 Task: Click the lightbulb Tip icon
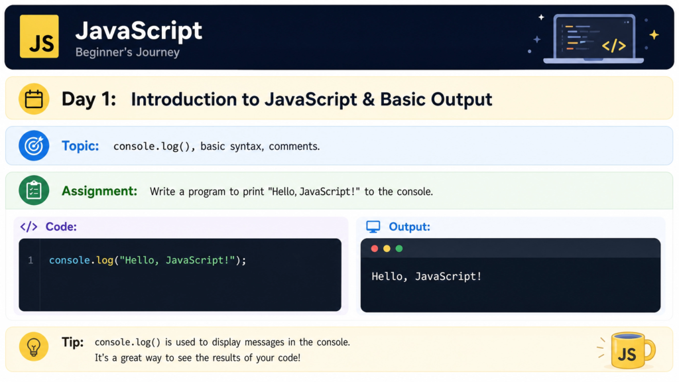34,346
